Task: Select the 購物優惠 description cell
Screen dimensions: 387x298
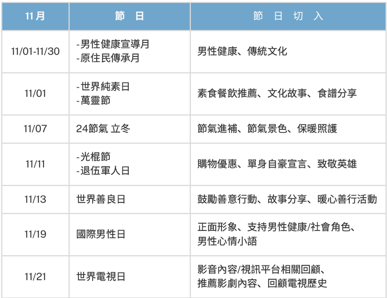Action: pos(277,164)
